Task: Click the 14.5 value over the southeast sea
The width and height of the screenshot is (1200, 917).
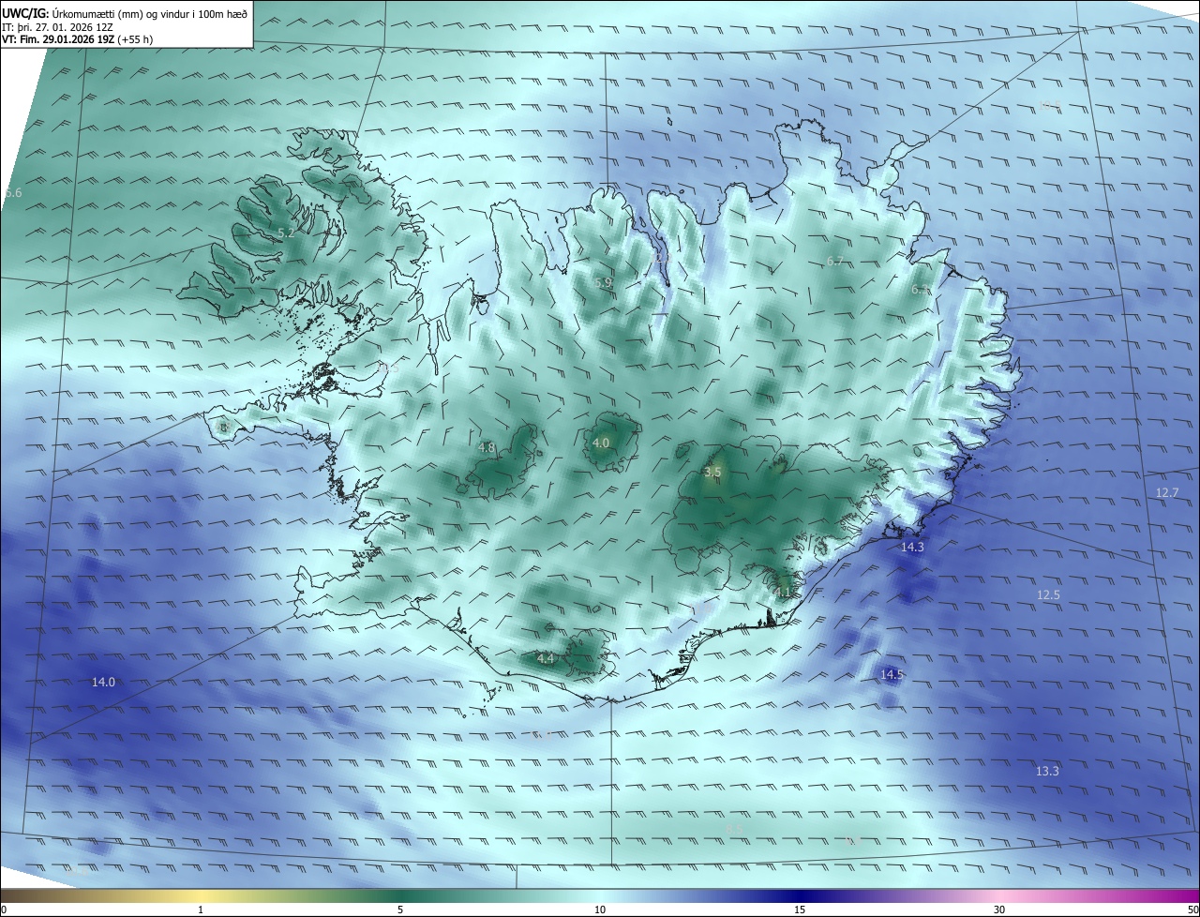Action: [x=892, y=674]
